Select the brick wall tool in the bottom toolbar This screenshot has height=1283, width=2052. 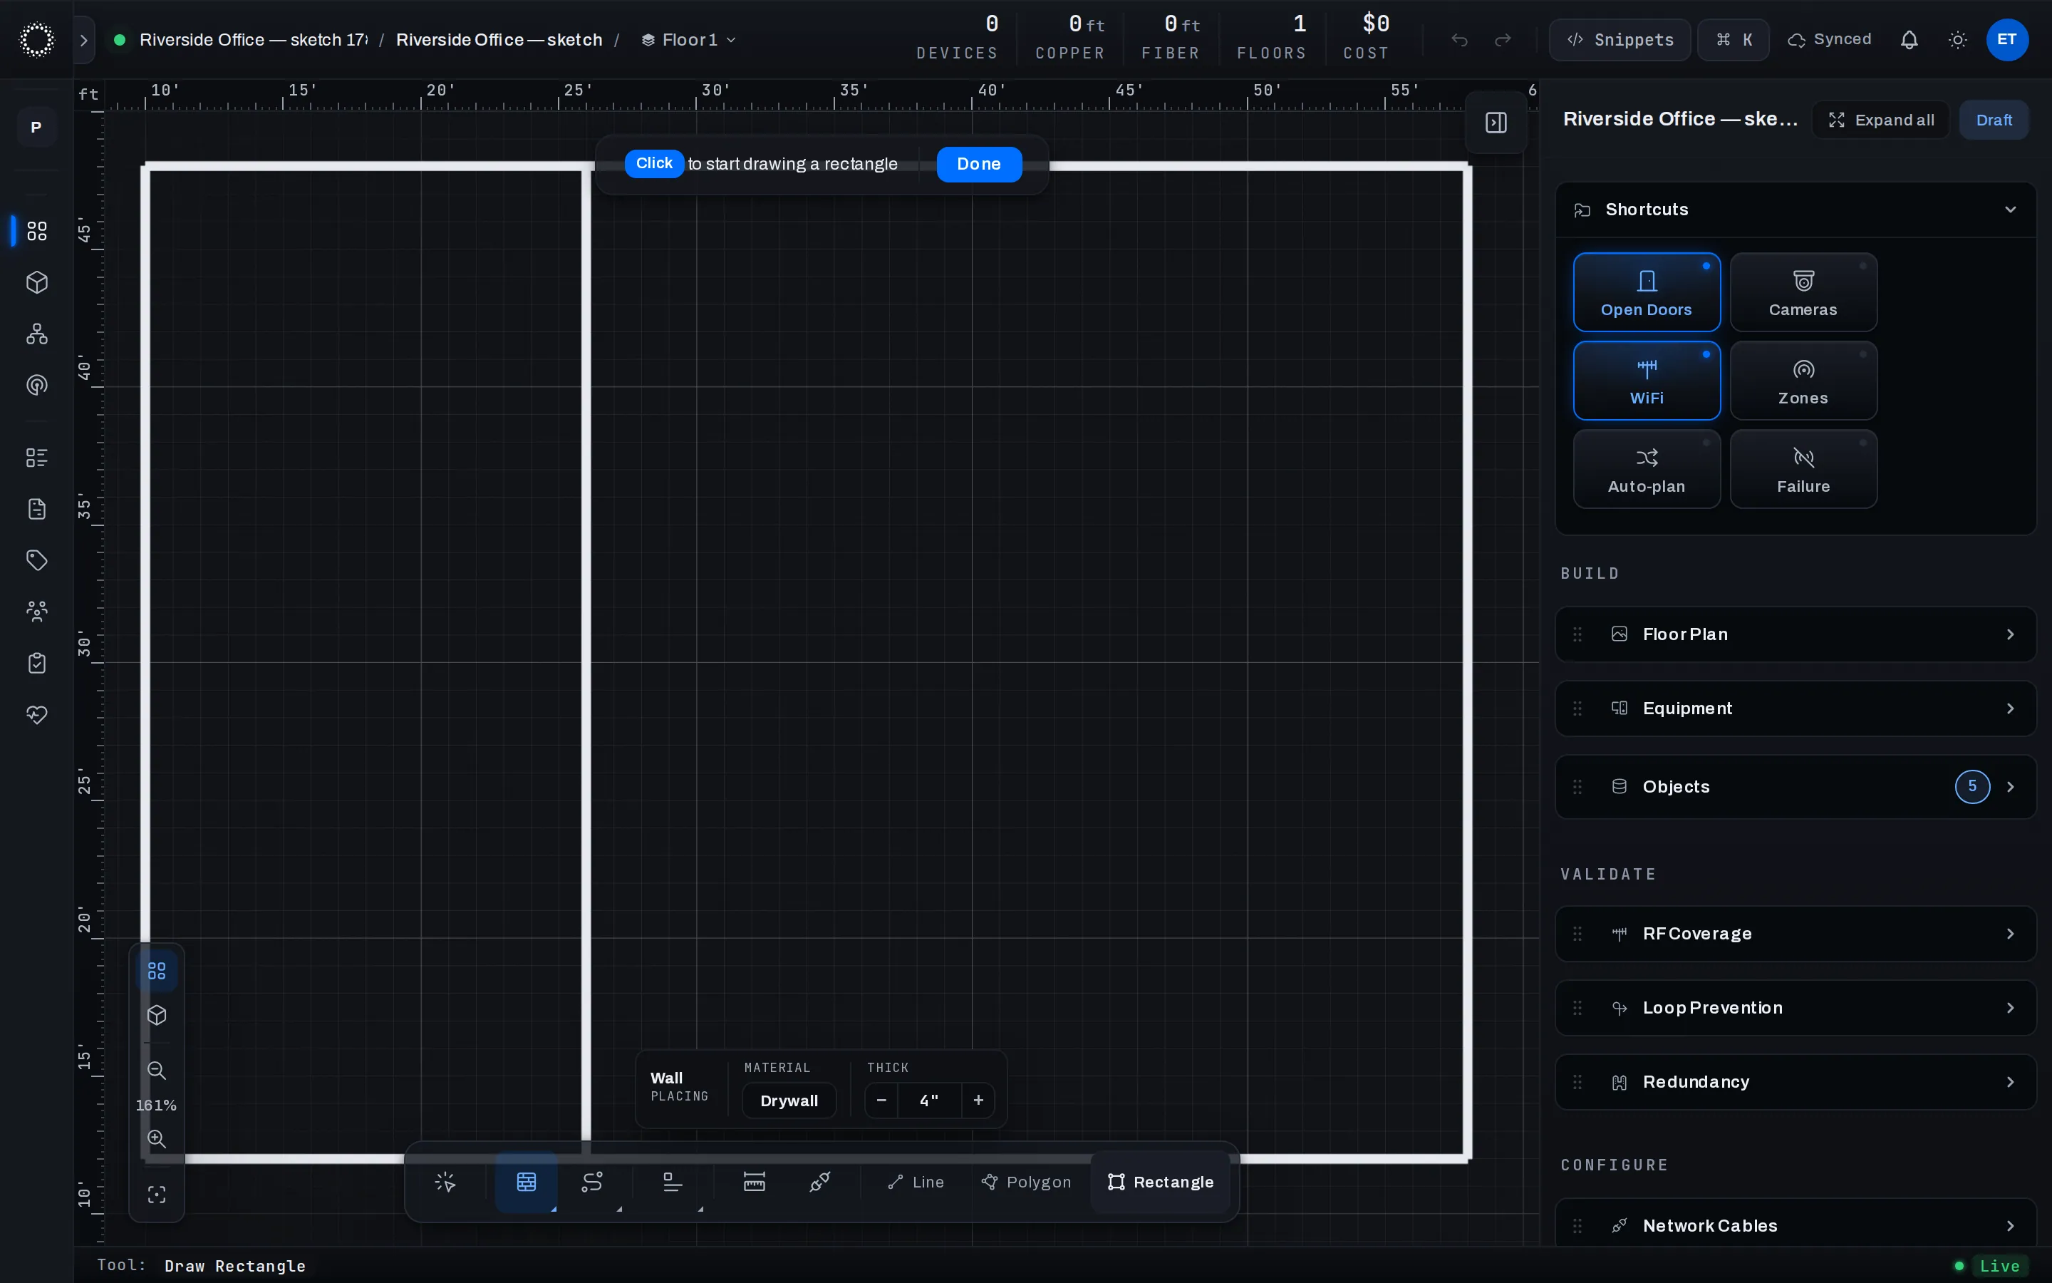click(527, 1182)
